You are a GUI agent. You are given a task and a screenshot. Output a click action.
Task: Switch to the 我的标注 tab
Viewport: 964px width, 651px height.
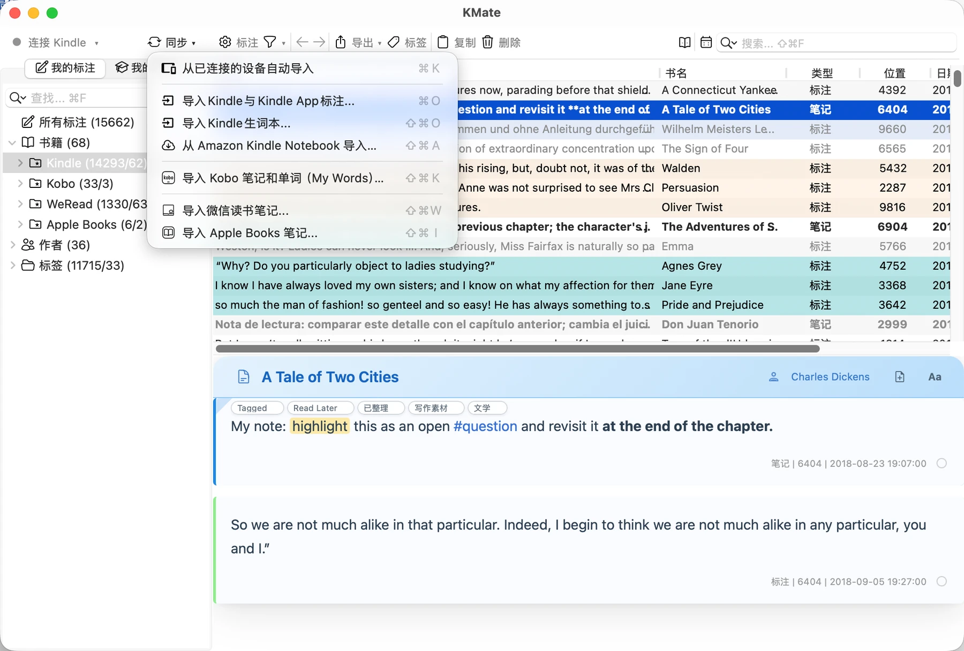click(x=65, y=67)
